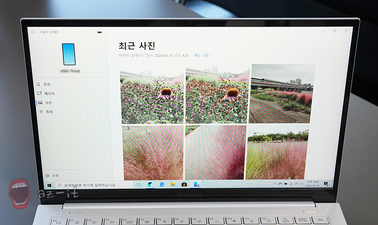Launch the new Microsoft Edge taskbar icon
The image size is (378, 225).
point(150,184)
